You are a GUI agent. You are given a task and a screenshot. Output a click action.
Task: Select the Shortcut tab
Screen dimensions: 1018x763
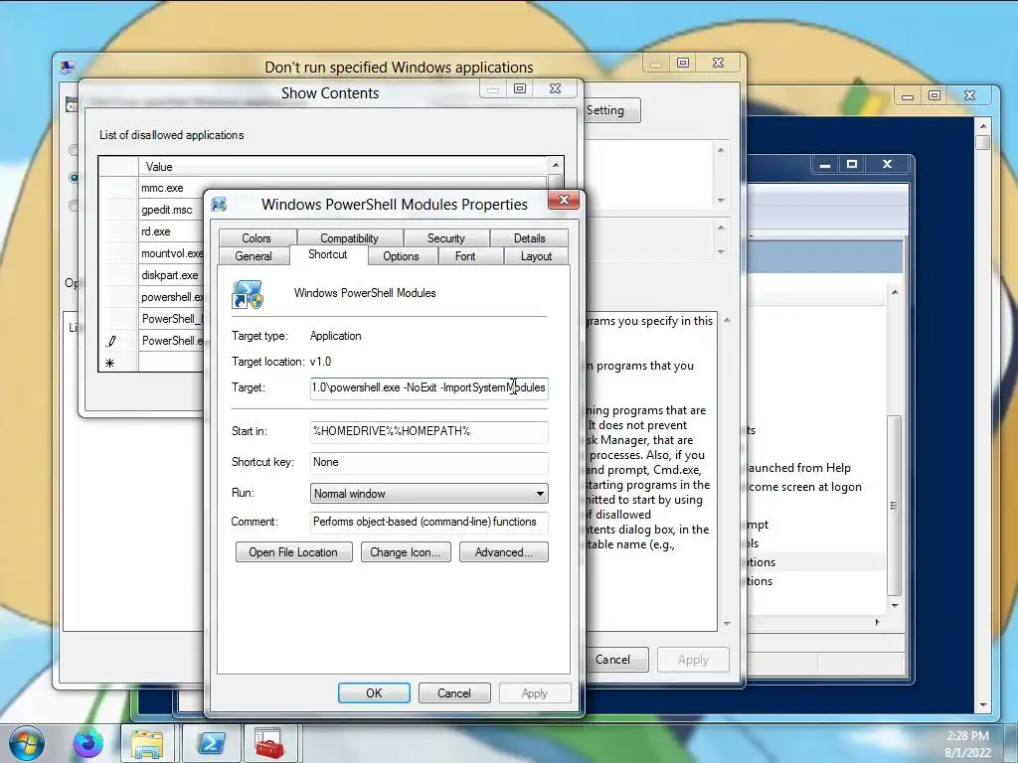tap(328, 254)
